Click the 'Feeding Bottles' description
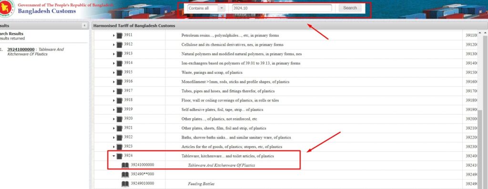 tap(201, 184)
